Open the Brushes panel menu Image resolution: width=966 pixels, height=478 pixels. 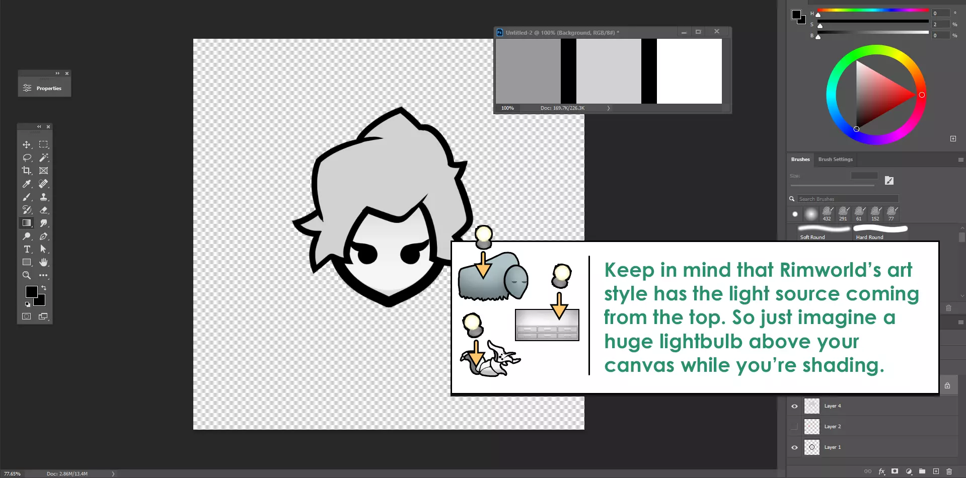click(x=960, y=160)
